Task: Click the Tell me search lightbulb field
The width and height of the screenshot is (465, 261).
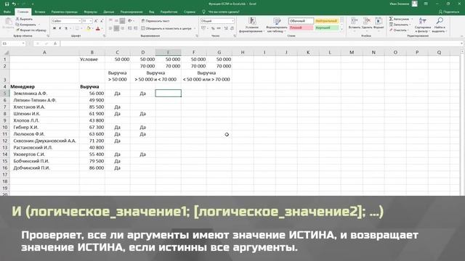Action: point(221,12)
